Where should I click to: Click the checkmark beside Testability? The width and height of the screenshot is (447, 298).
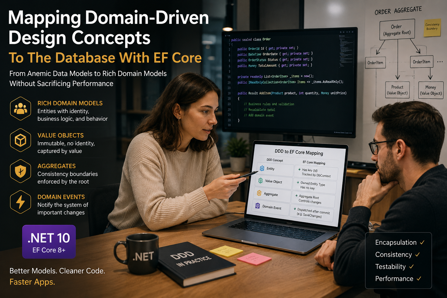411,266
